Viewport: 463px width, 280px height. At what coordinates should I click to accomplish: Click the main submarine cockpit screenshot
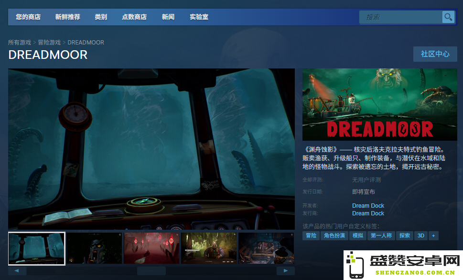click(x=151, y=149)
